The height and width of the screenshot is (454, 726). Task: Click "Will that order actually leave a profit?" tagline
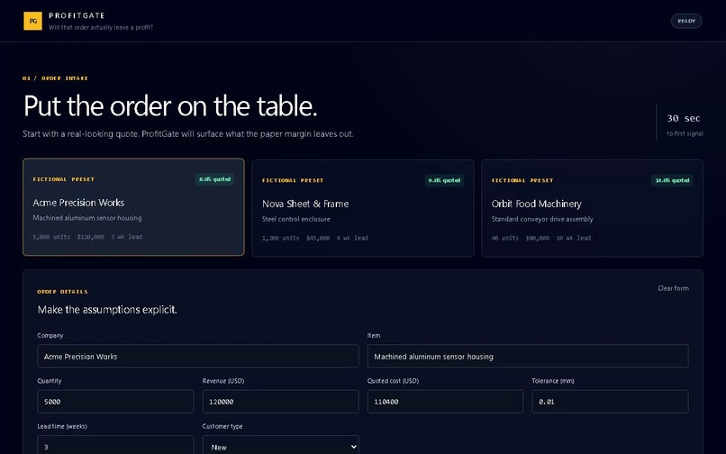101,27
